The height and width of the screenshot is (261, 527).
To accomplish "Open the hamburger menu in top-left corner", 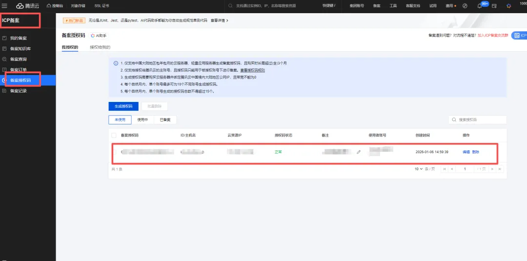I will tap(4, 5).
